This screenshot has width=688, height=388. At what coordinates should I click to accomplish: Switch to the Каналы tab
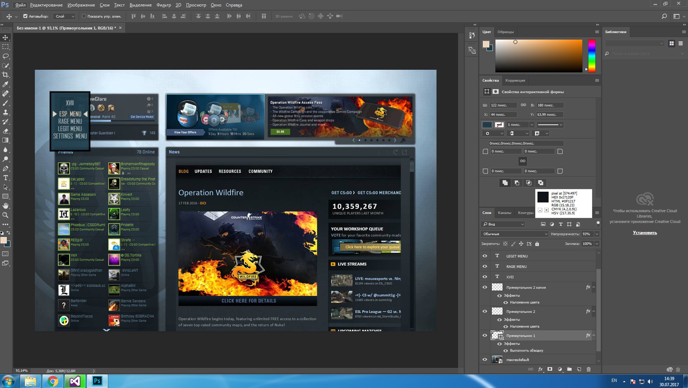tap(504, 213)
